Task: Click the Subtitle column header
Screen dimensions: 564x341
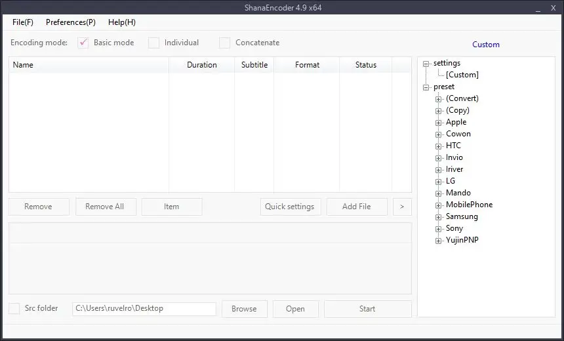Action: coord(254,65)
